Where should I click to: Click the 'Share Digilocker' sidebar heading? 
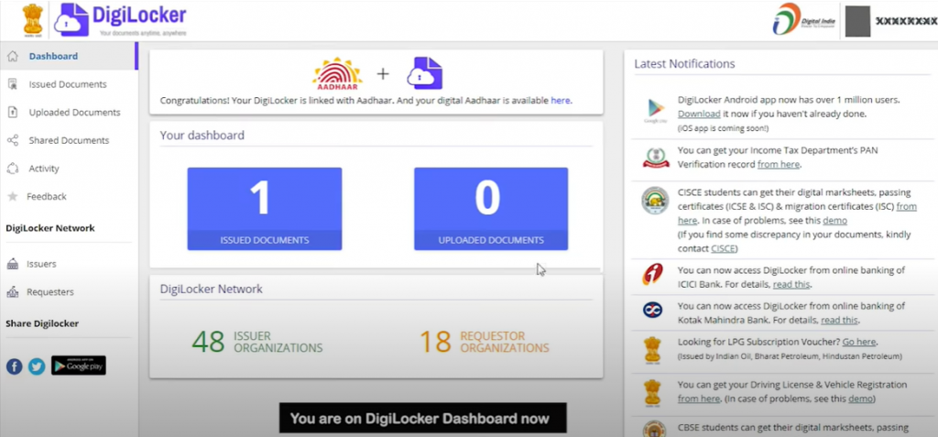pyautogui.click(x=42, y=323)
